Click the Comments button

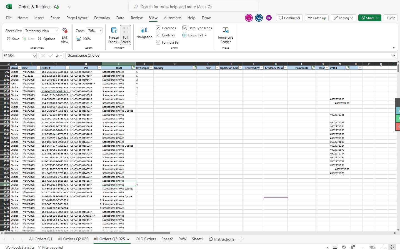(x=289, y=18)
